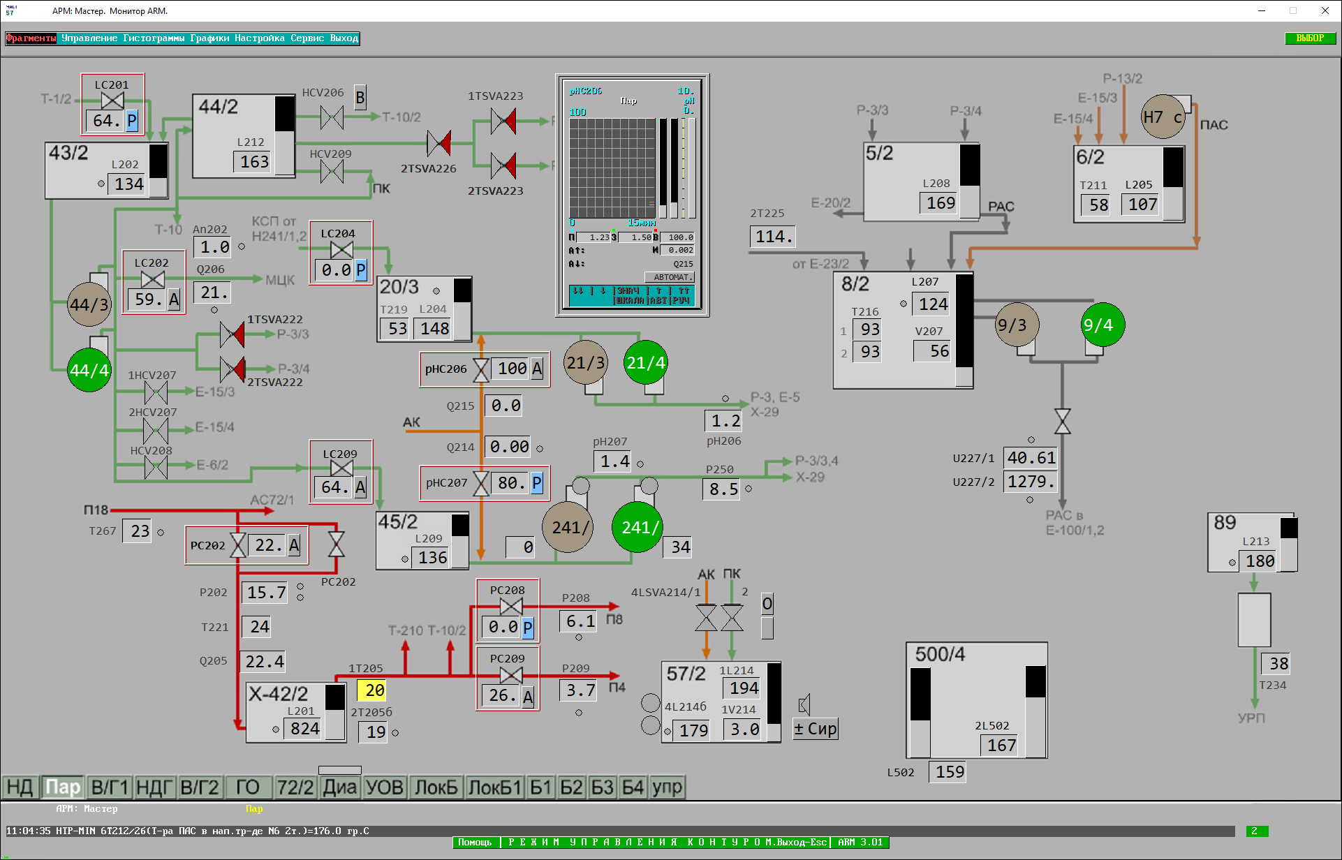Viewport: 1342px width, 860px height.
Task: Toggle PC208 mode indicator P
Action: (x=528, y=628)
